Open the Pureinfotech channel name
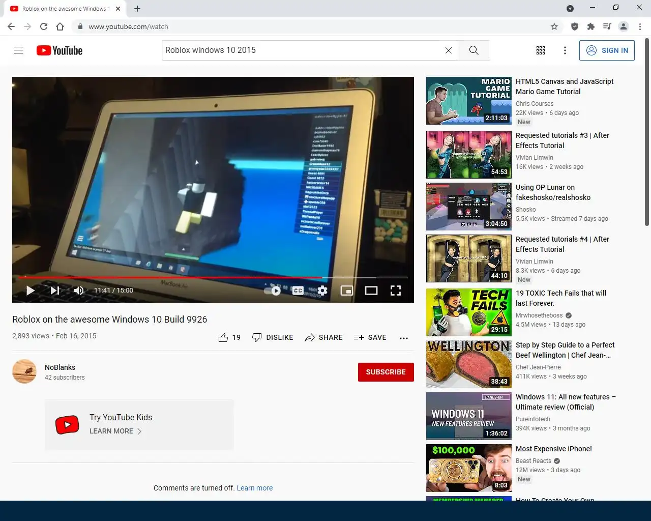The height and width of the screenshot is (521, 651). 533,419
